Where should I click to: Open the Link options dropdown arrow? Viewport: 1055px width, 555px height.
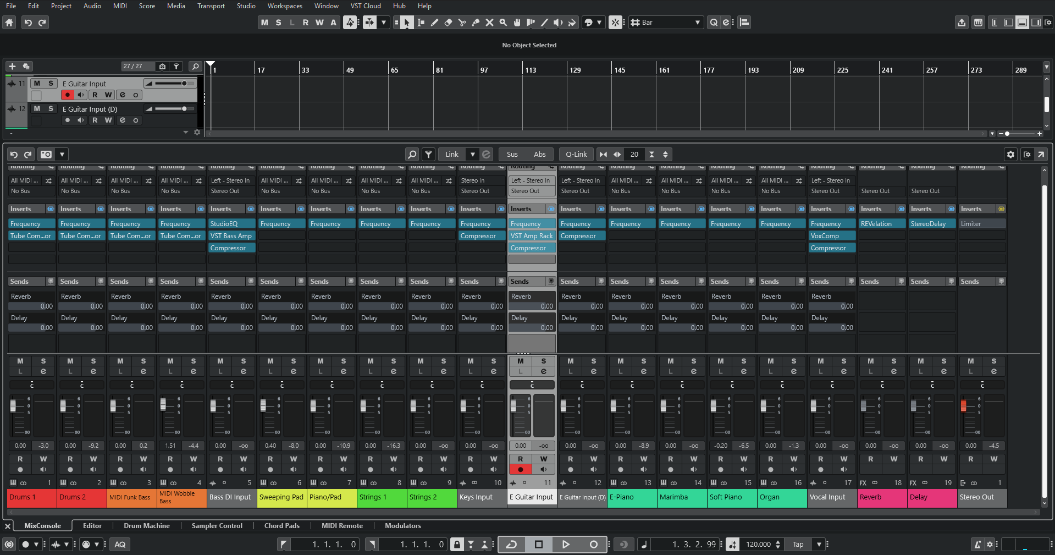472,155
